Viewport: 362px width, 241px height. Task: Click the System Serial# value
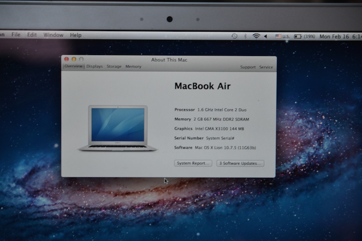(x=220, y=138)
